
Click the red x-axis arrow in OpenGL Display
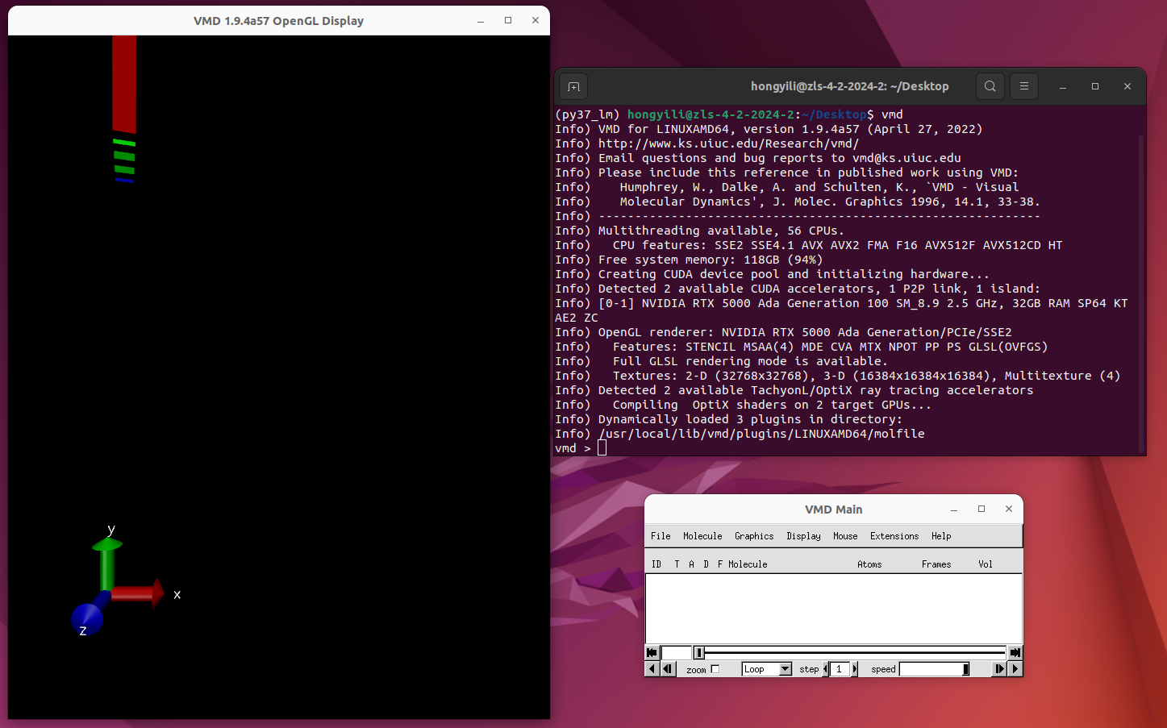pos(137,594)
